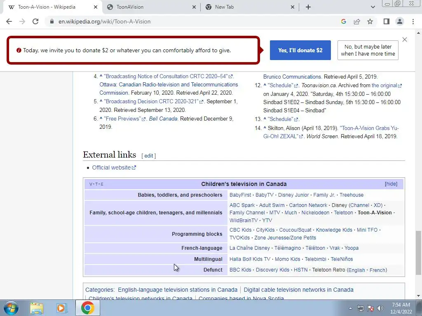Hide the Children's television navbox
Screen dimensions: 422x316
tap(391, 184)
